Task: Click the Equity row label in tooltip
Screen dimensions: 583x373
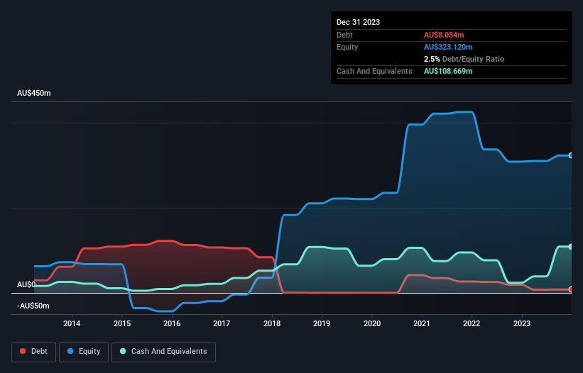Action: 347,47
